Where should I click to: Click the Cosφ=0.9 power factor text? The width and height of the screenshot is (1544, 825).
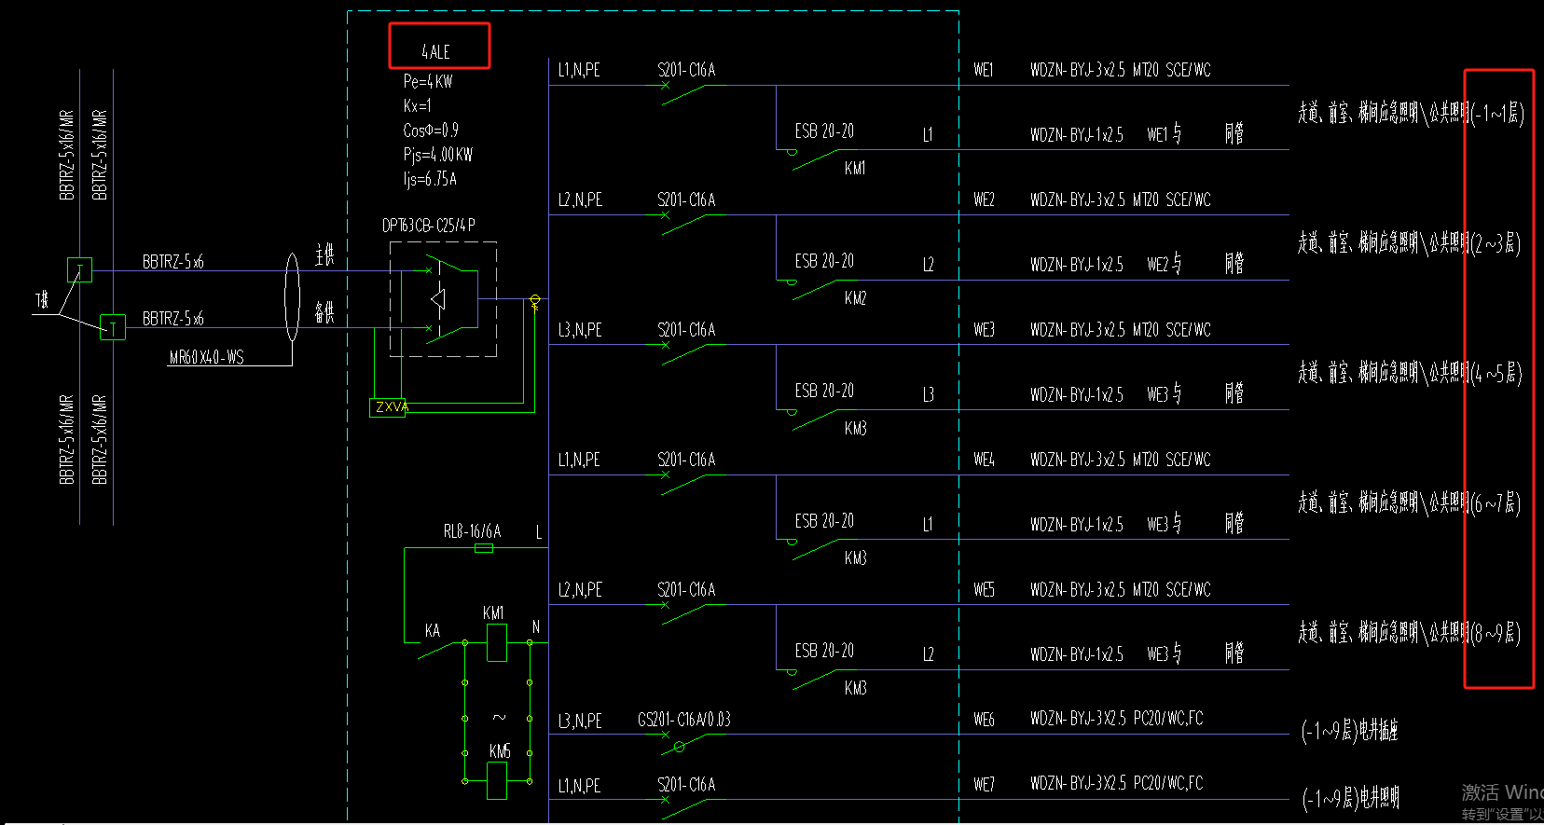tap(431, 130)
